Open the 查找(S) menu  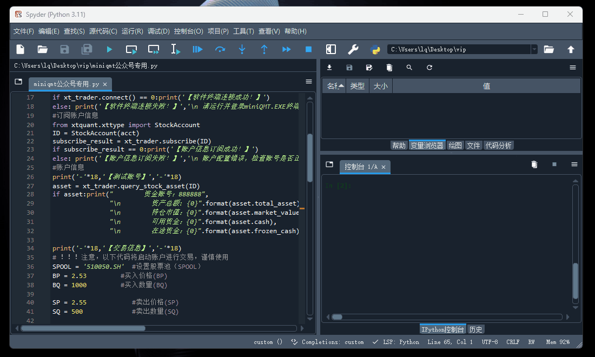click(x=74, y=31)
